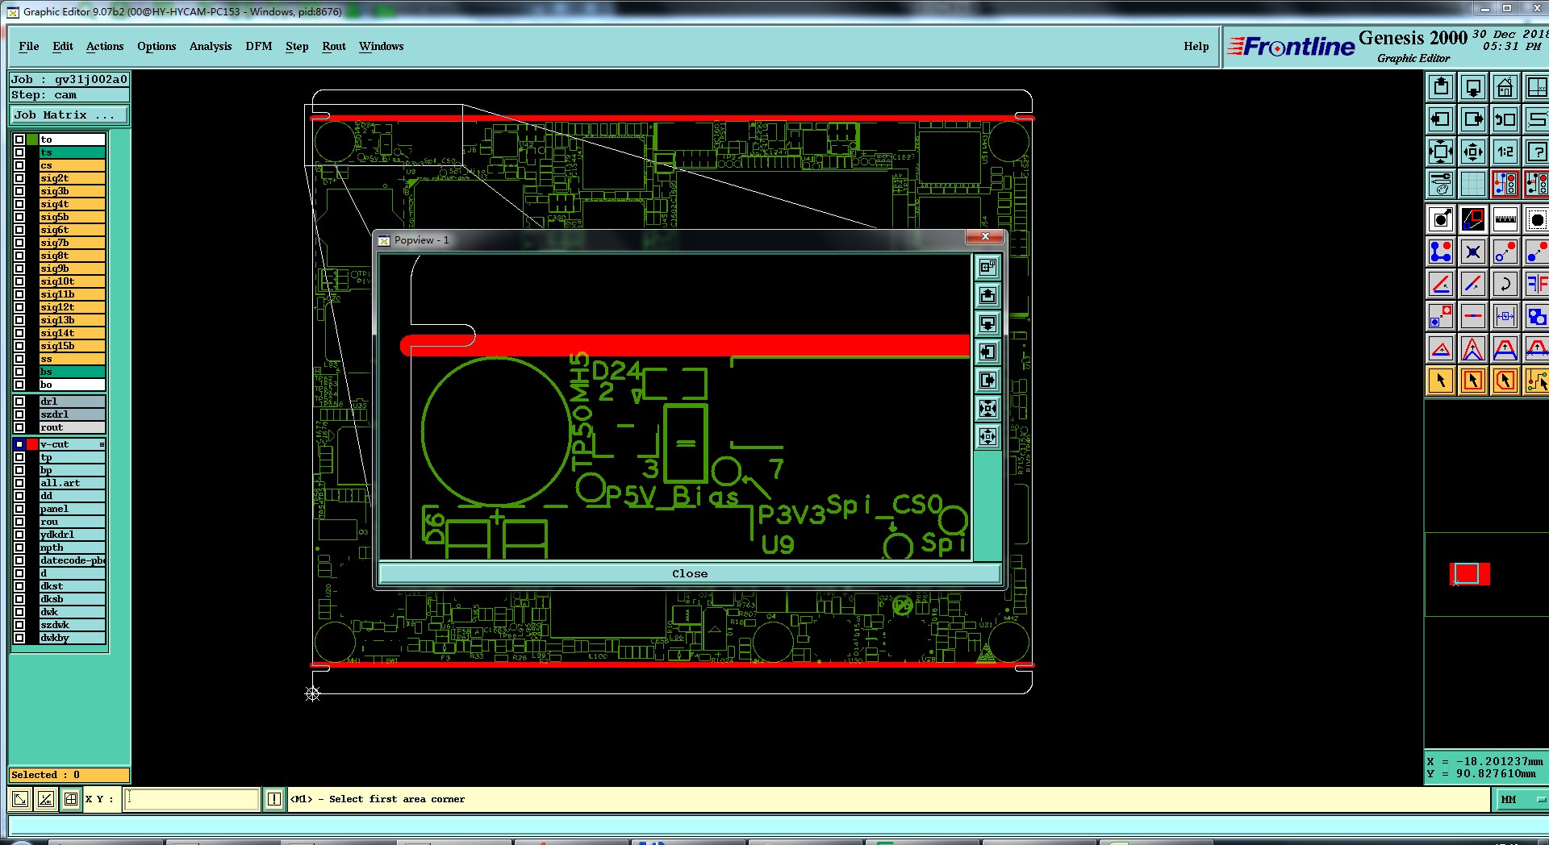Select layer name all.art
The width and height of the screenshot is (1549, 845).
73,483
